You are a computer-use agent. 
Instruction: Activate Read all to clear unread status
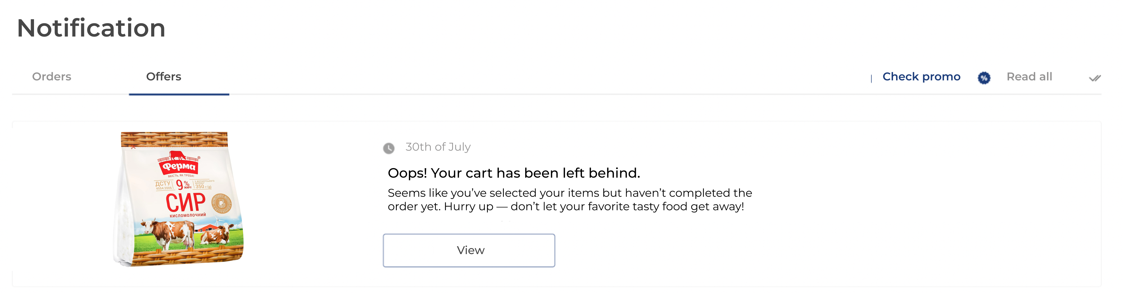[1030, 77]
